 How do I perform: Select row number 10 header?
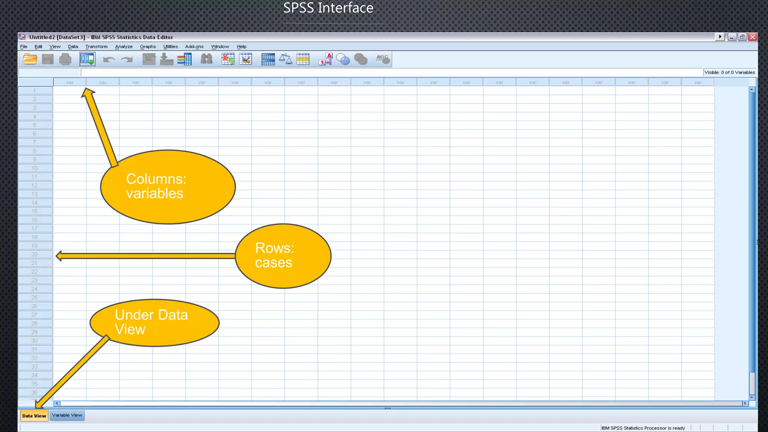(x=35, y=168)
